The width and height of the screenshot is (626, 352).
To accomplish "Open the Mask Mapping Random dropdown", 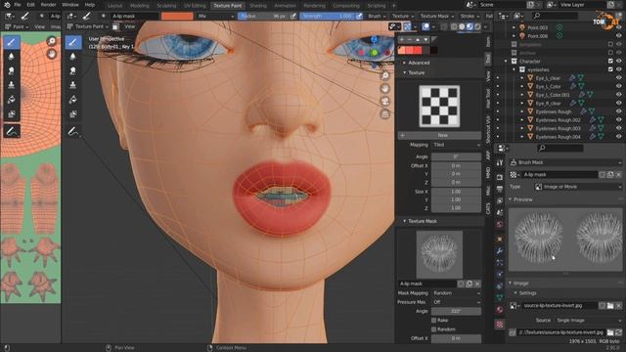I will [457, 293].
